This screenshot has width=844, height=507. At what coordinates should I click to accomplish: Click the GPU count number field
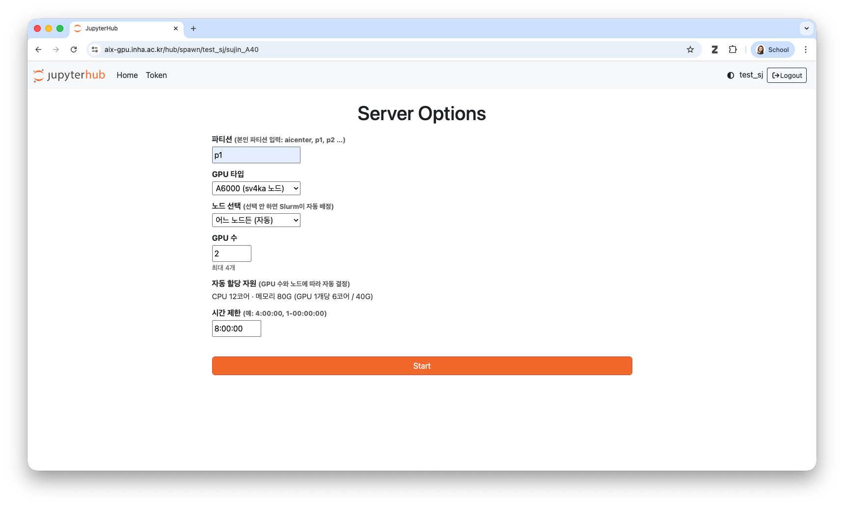point(232,253)
